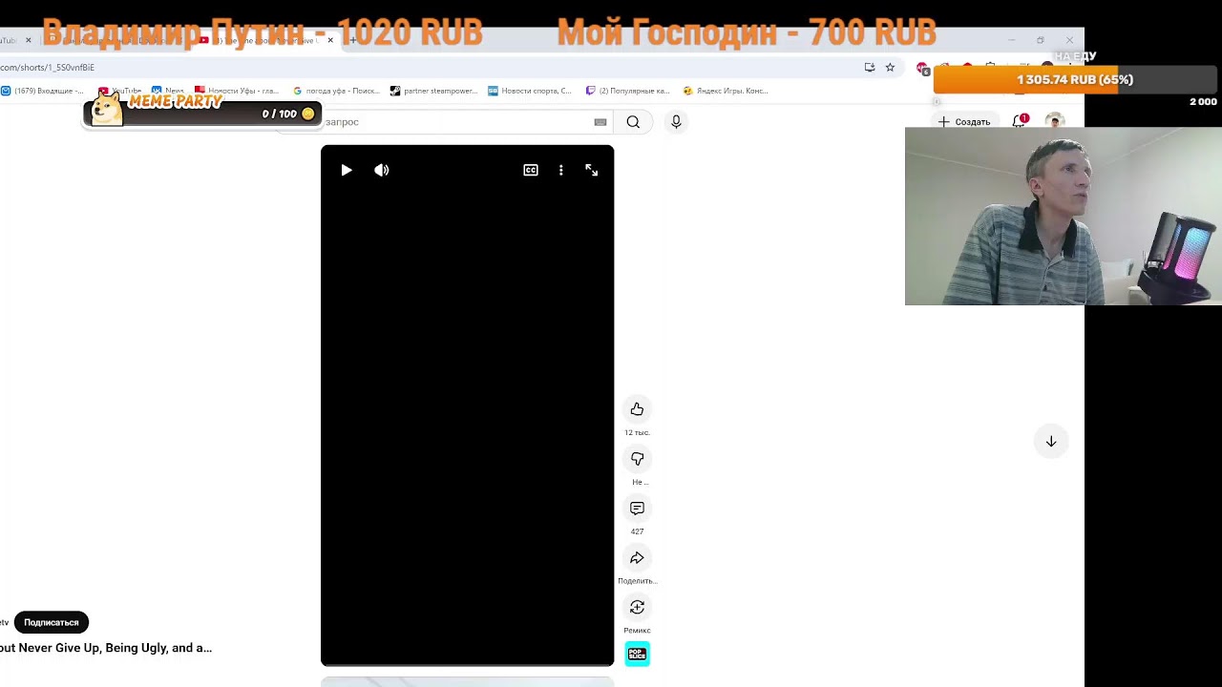
Task: Start voice search with the microphone
Action: (676, 121)
